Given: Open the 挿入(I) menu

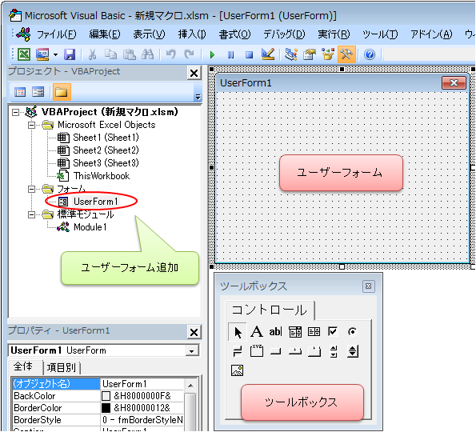Looking at the screenshot, I should [x=192, y=34].
